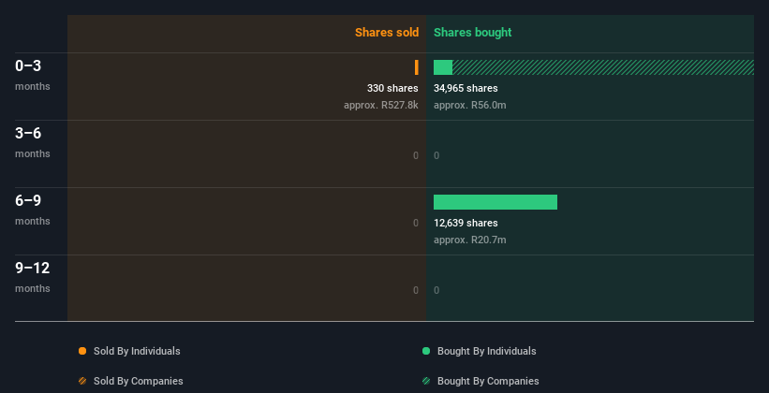Click the 0–3 months row label

33,75
